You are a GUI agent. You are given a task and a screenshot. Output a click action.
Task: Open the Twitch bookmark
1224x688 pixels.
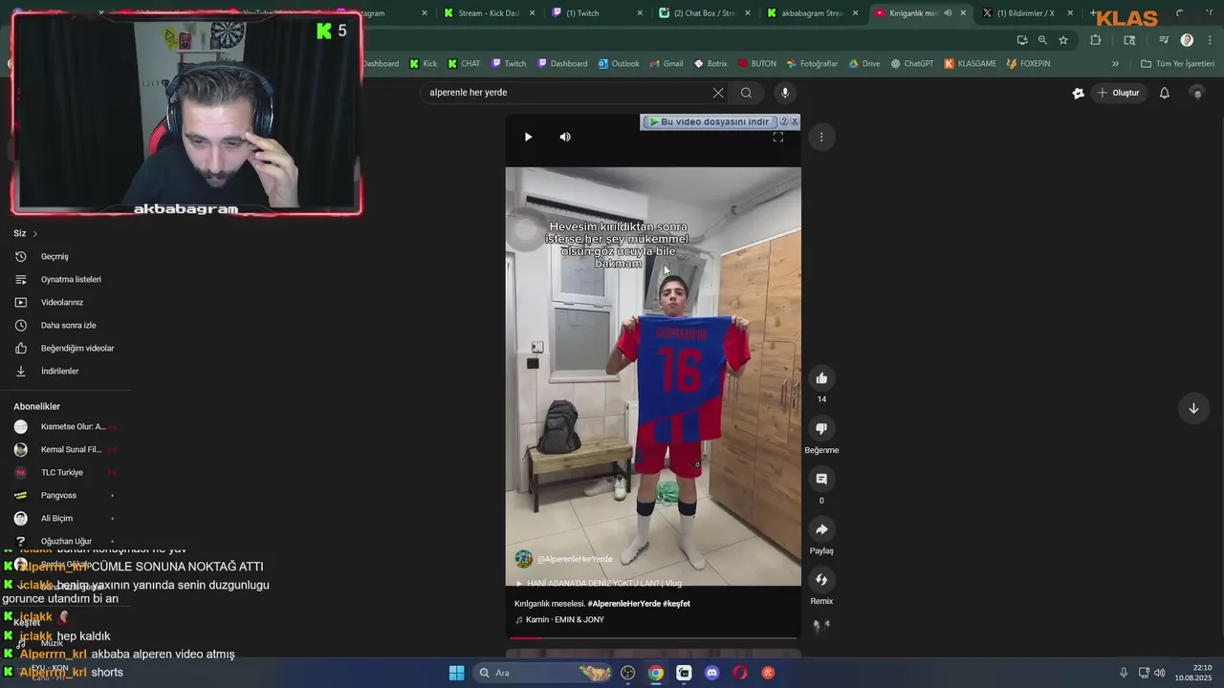pyautogui.click(x=509, y=64)
